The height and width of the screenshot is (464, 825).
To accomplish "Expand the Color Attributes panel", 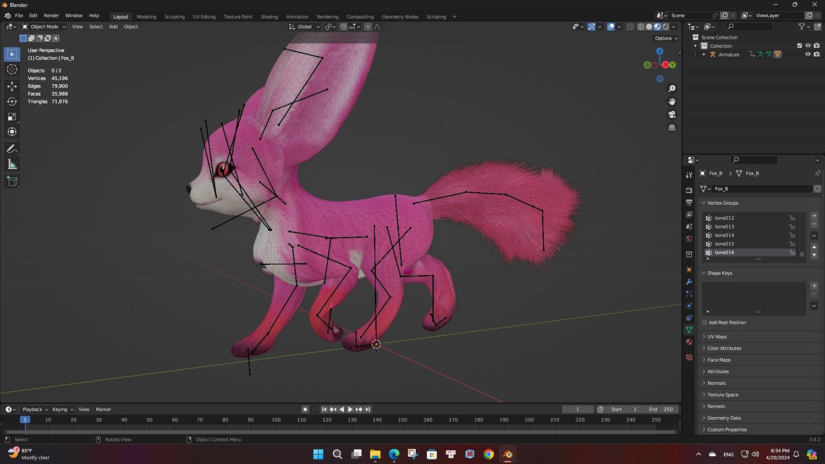I will pos(760,348).
